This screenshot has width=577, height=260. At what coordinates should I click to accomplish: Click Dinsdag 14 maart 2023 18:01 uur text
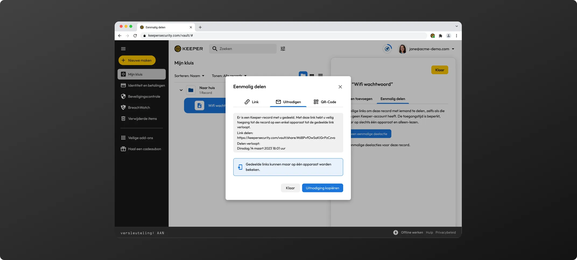point(261,148)
